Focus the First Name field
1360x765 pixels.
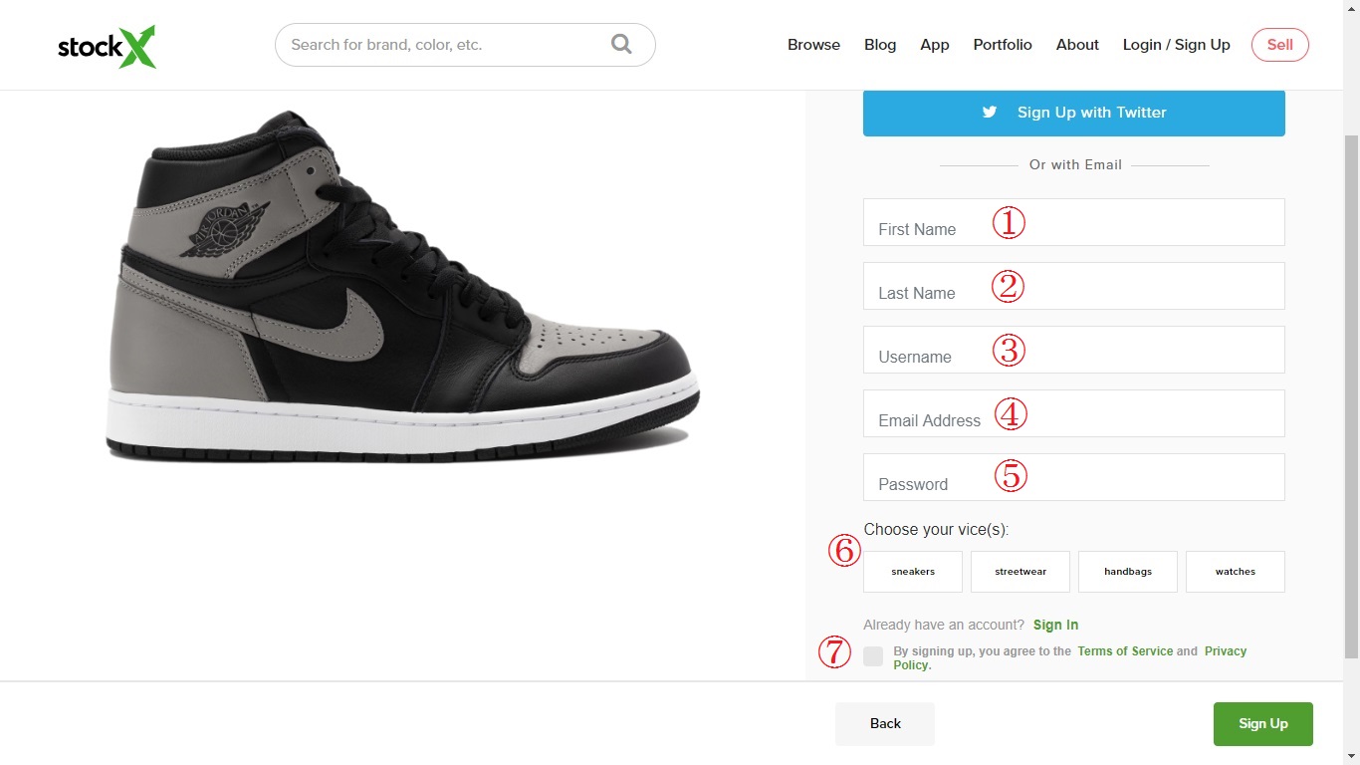point(1073,222)
